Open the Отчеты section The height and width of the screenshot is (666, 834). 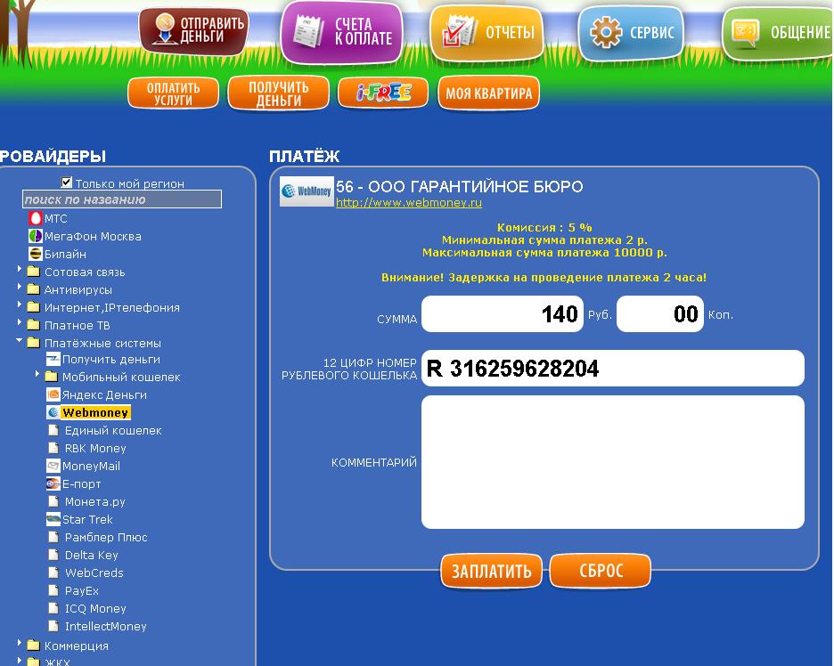click(487, 32)
